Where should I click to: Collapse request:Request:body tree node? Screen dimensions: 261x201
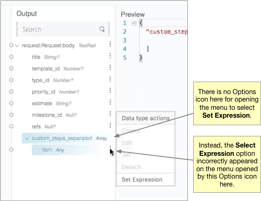[17, 46]
